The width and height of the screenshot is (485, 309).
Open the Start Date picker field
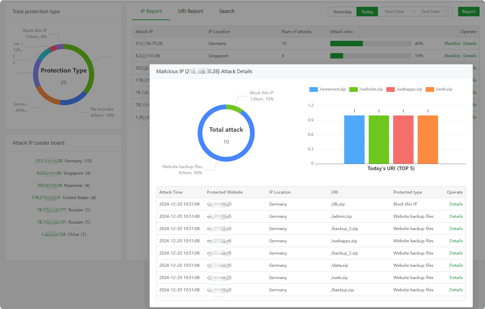point(394,12)
